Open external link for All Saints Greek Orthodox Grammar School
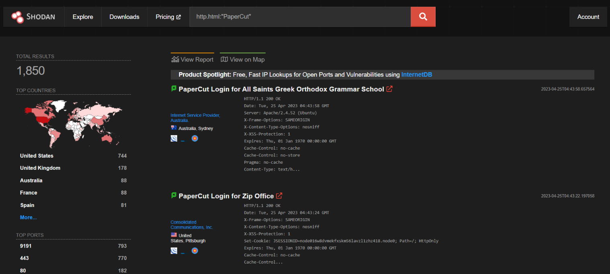This screenshot has width=610, height=274. pos(389,89)
